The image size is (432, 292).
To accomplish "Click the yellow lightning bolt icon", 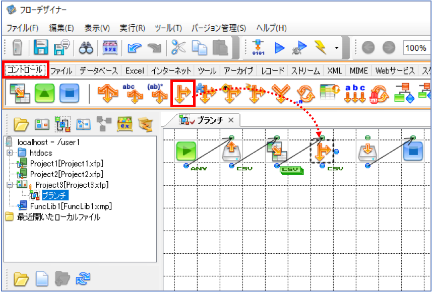I will click(x=320, y=48).
